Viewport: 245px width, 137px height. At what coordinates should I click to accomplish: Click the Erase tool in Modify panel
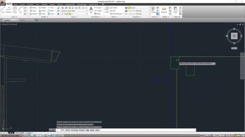click(58, 8)
